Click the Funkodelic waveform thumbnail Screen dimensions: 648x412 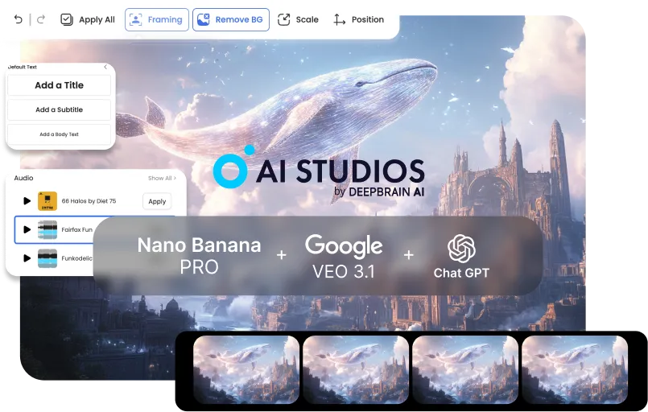pyautogui.click(x=47, y=258)
